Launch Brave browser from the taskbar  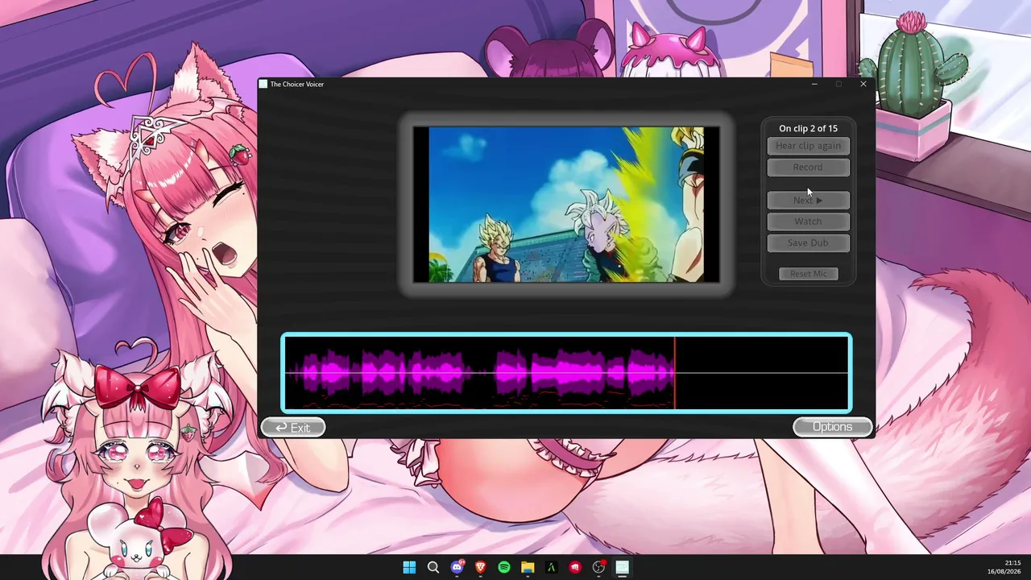click(481, 567)
